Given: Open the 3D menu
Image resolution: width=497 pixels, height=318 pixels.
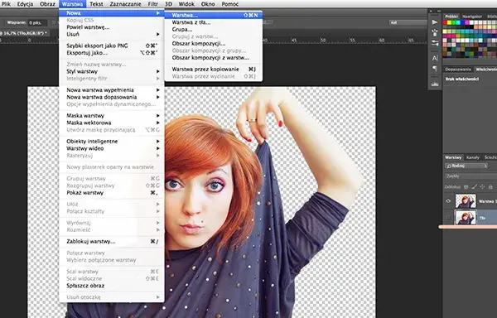Looking at the screenshot, I should (x=169, y=4).
